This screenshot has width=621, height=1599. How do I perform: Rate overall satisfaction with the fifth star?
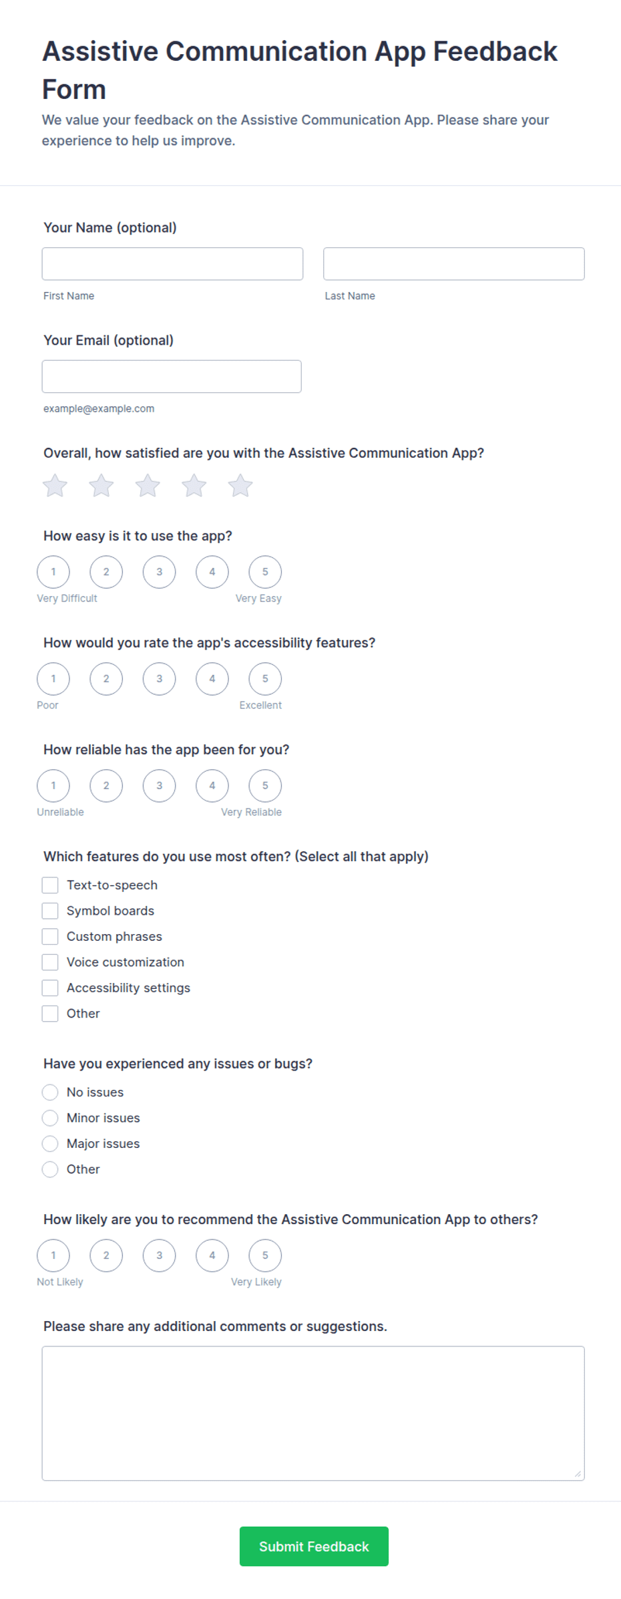pyautogui.click(x=240, y=486)
